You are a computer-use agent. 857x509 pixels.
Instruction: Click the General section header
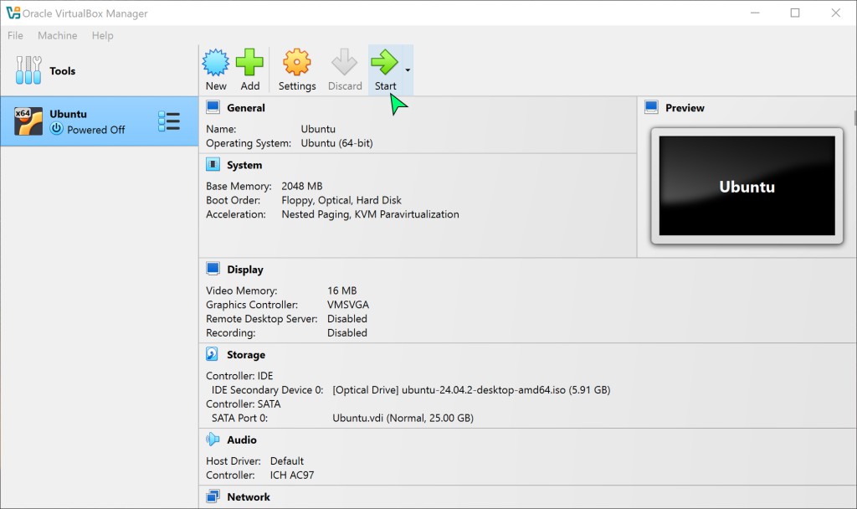tap(245, 108)
